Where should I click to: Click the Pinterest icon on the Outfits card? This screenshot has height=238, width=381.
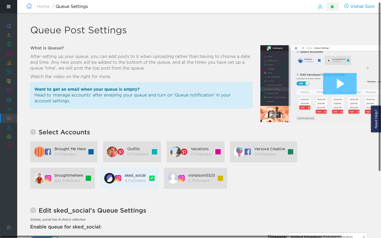121,152
